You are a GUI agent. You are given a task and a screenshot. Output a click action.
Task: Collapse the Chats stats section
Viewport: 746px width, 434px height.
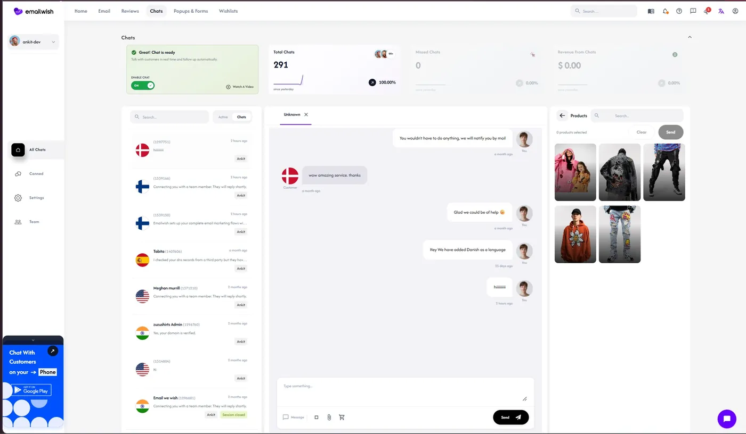[x=690, y=37]
